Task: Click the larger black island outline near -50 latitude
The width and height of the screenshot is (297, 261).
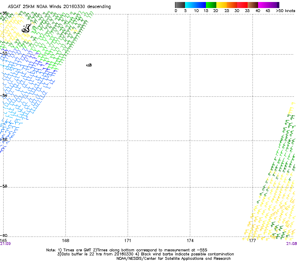Action: coord(26,29)
